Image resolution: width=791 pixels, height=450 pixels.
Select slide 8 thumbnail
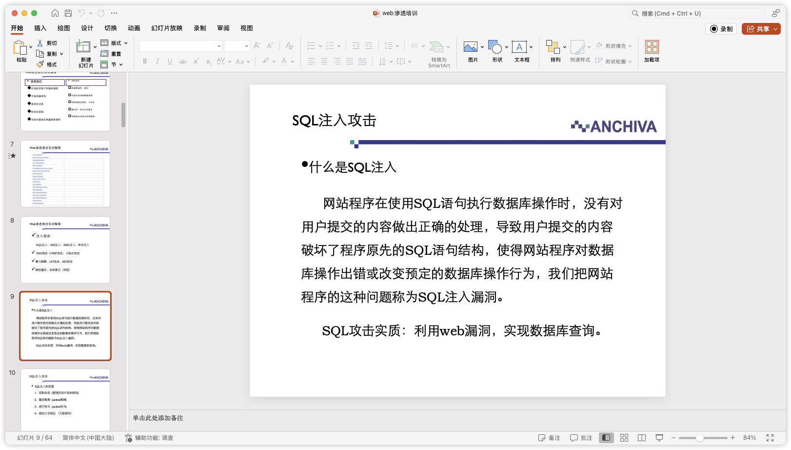65,250
